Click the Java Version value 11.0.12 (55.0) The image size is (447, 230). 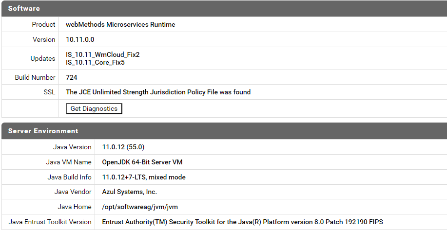point(123,147)
